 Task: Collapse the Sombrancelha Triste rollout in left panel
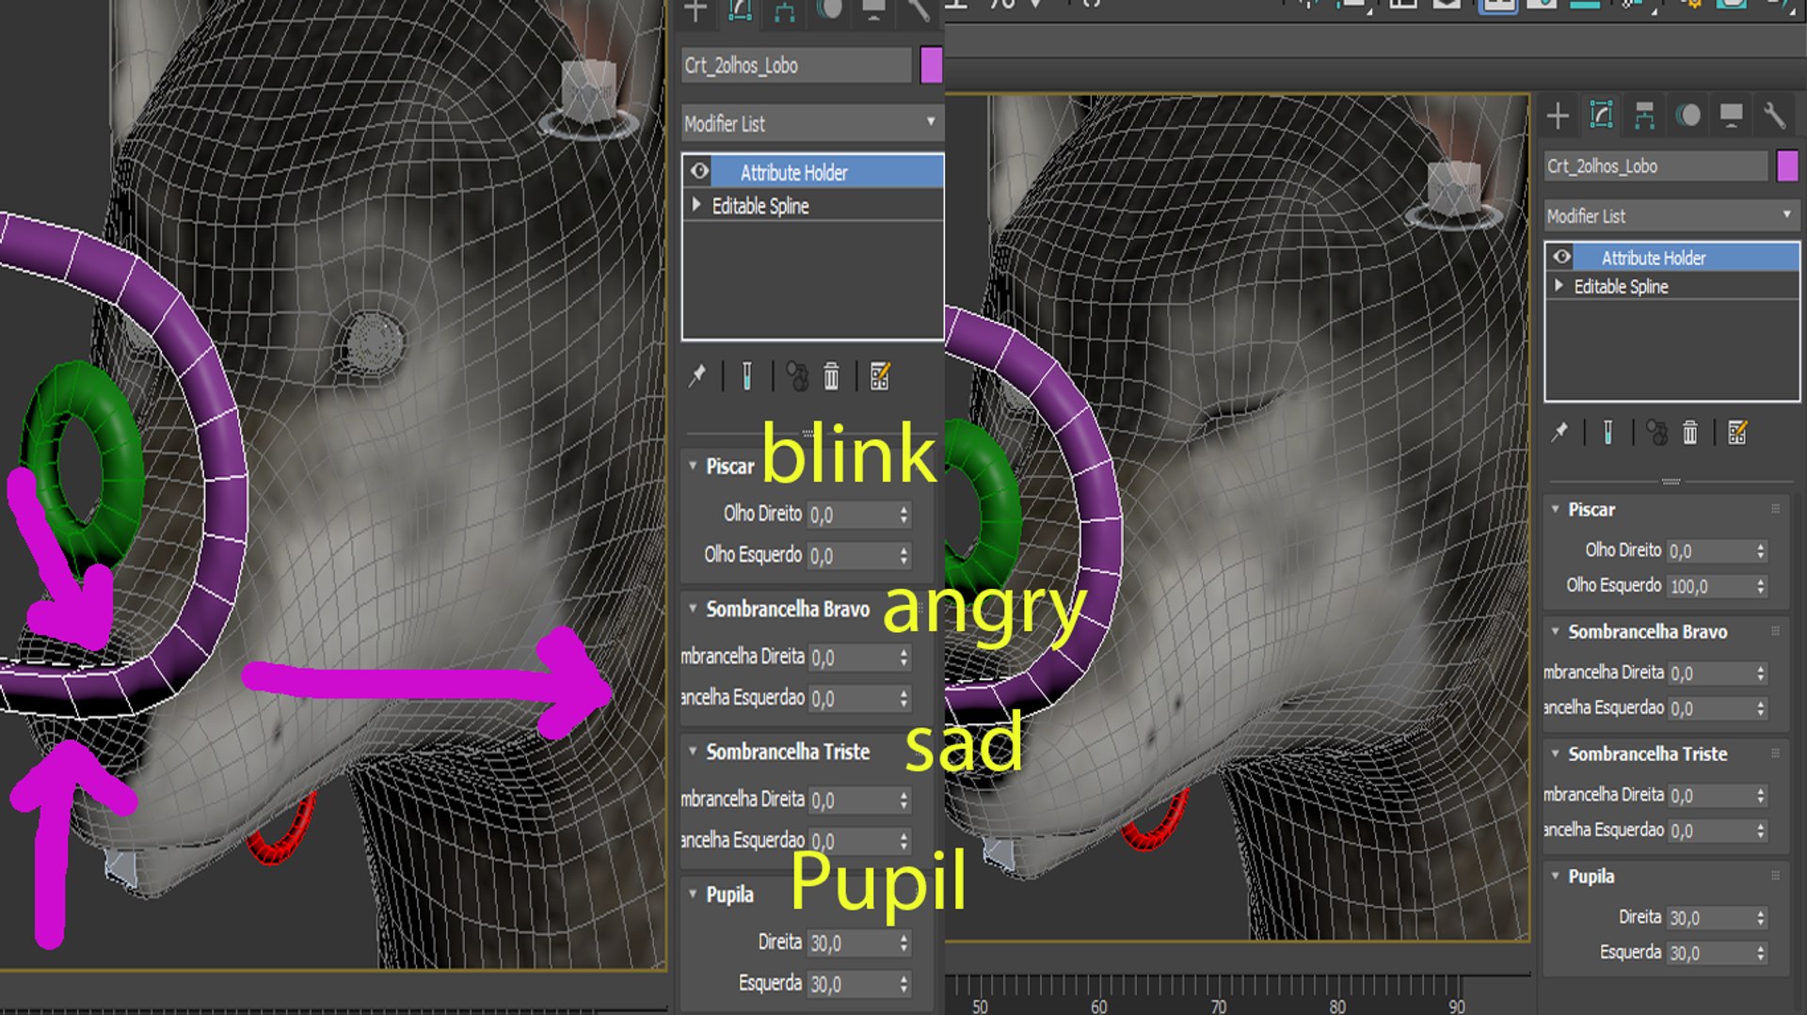[x=693, y=751]
